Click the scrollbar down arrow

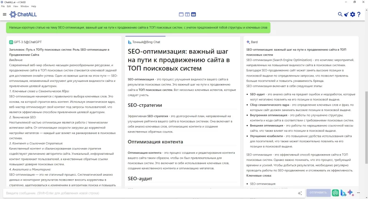point(366,198)
